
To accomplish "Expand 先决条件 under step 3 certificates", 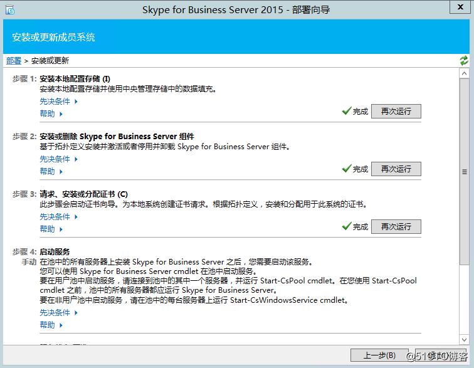I will point(59,217).
